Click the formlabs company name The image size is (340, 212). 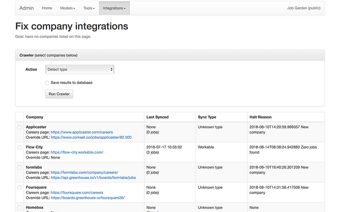(34, 167)
